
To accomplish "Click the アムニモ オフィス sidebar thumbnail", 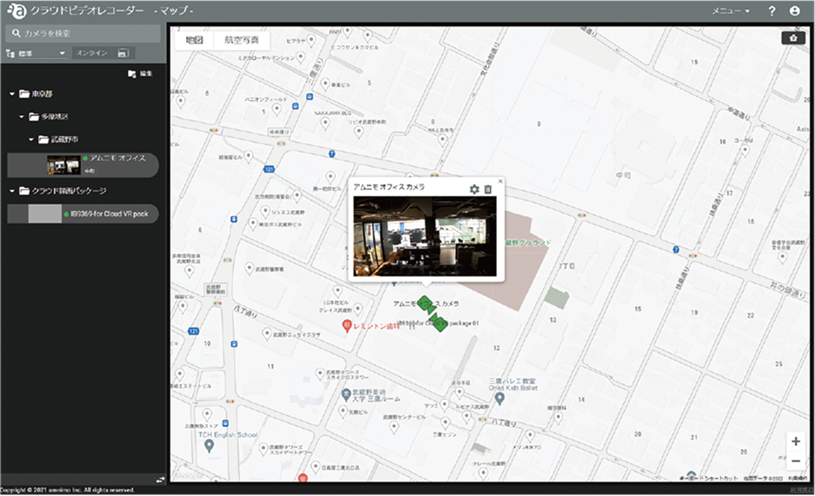I will (64, 165).
